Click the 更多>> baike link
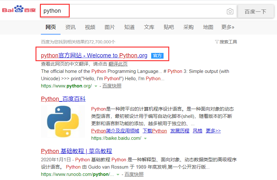The width and height of the screenshot is (277, 180). coord(213,131)
